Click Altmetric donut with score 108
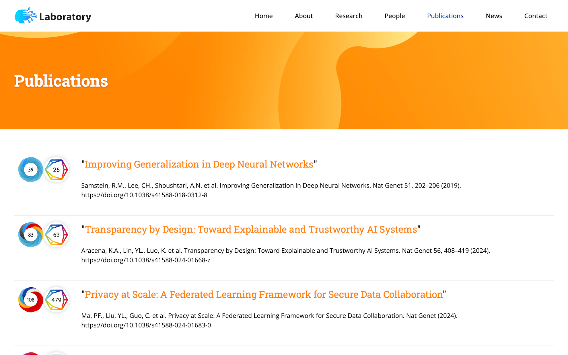Viewport: 568px width, 355px height. pyautogui.click(x=31, y=300)
